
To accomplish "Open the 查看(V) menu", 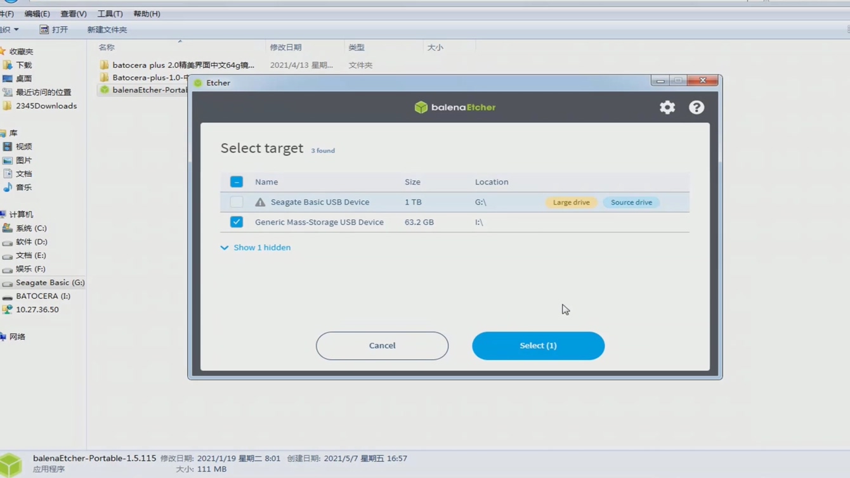I will tap(74, 13).
